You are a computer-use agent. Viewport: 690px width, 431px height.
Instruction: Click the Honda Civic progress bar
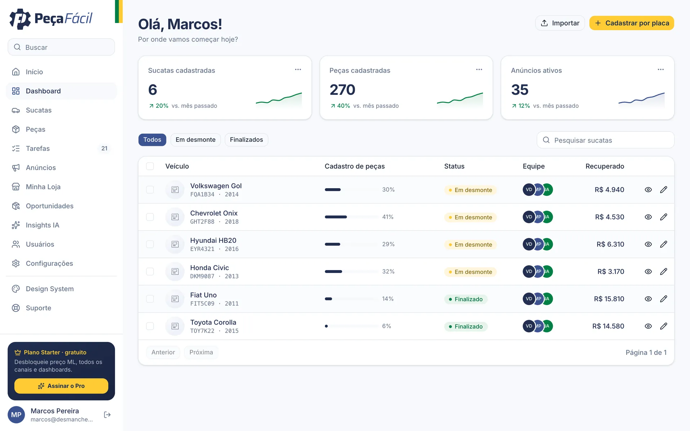point(351,272)
